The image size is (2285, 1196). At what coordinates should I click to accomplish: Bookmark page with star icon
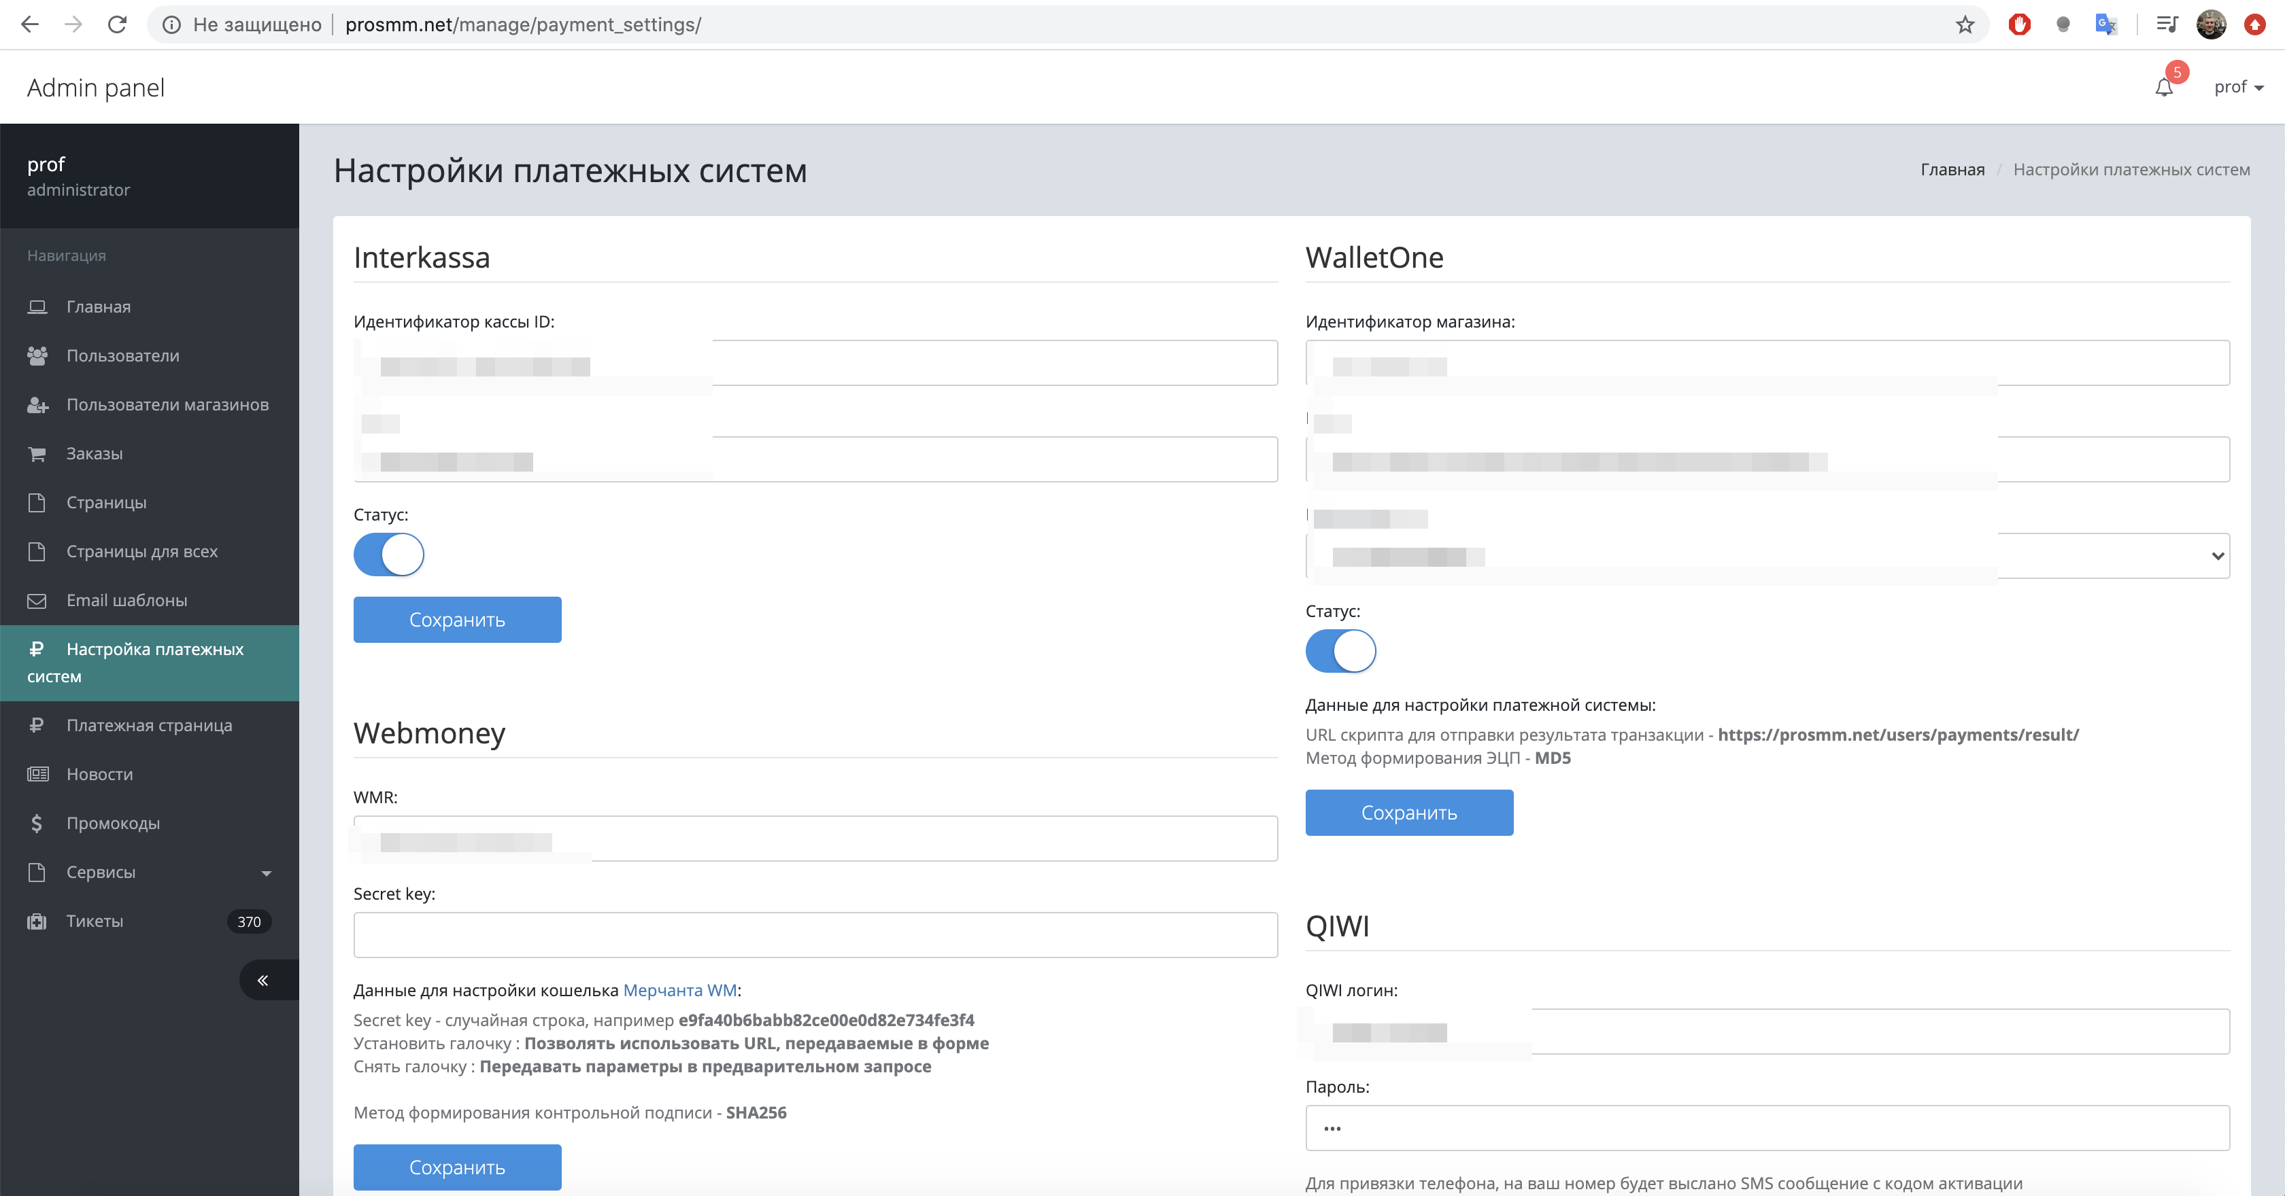pos(1965,25)
